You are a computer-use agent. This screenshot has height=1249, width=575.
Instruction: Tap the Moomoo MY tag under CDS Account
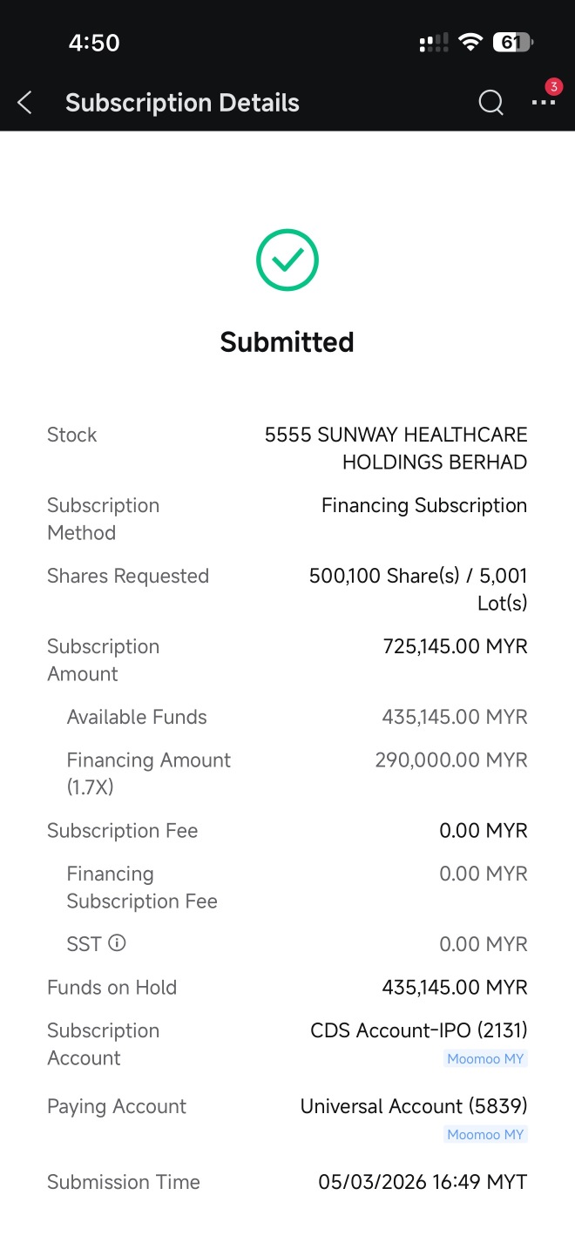[x=486, y=1059]
